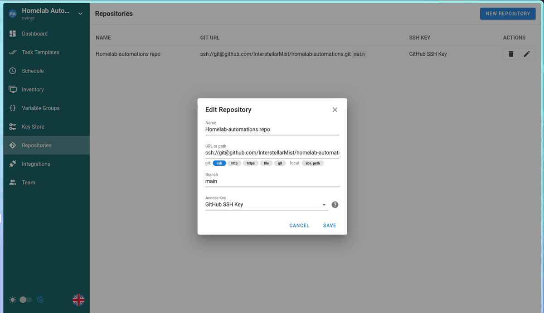Select the abs. path chip
544x313 pixels.
313,163
